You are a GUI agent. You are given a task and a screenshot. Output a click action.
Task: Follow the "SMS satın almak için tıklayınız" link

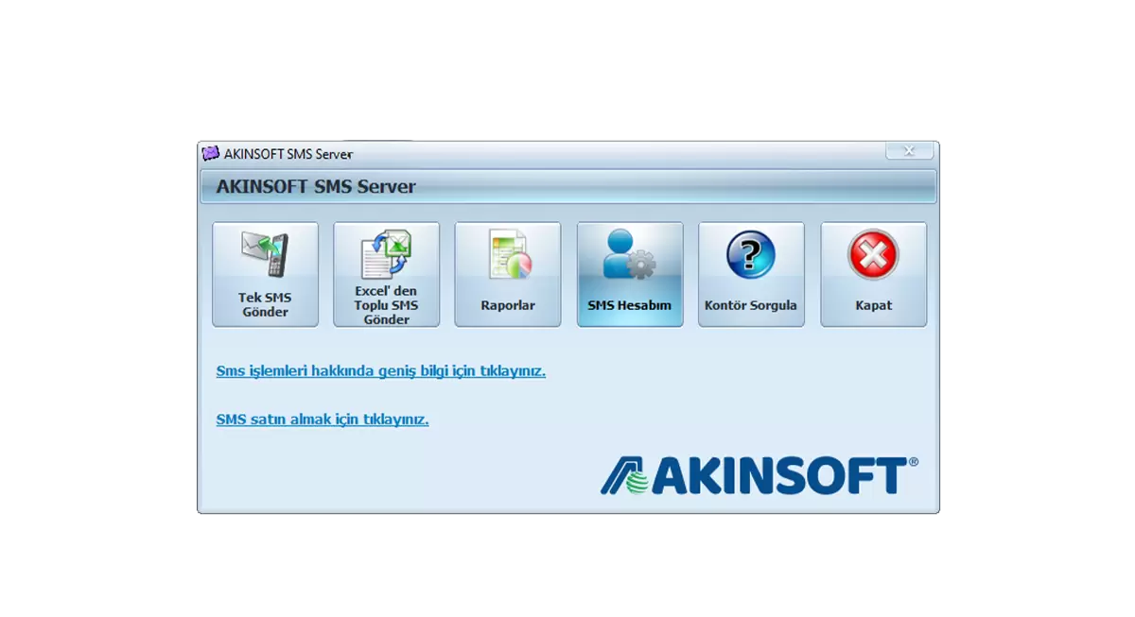[322, 420]
